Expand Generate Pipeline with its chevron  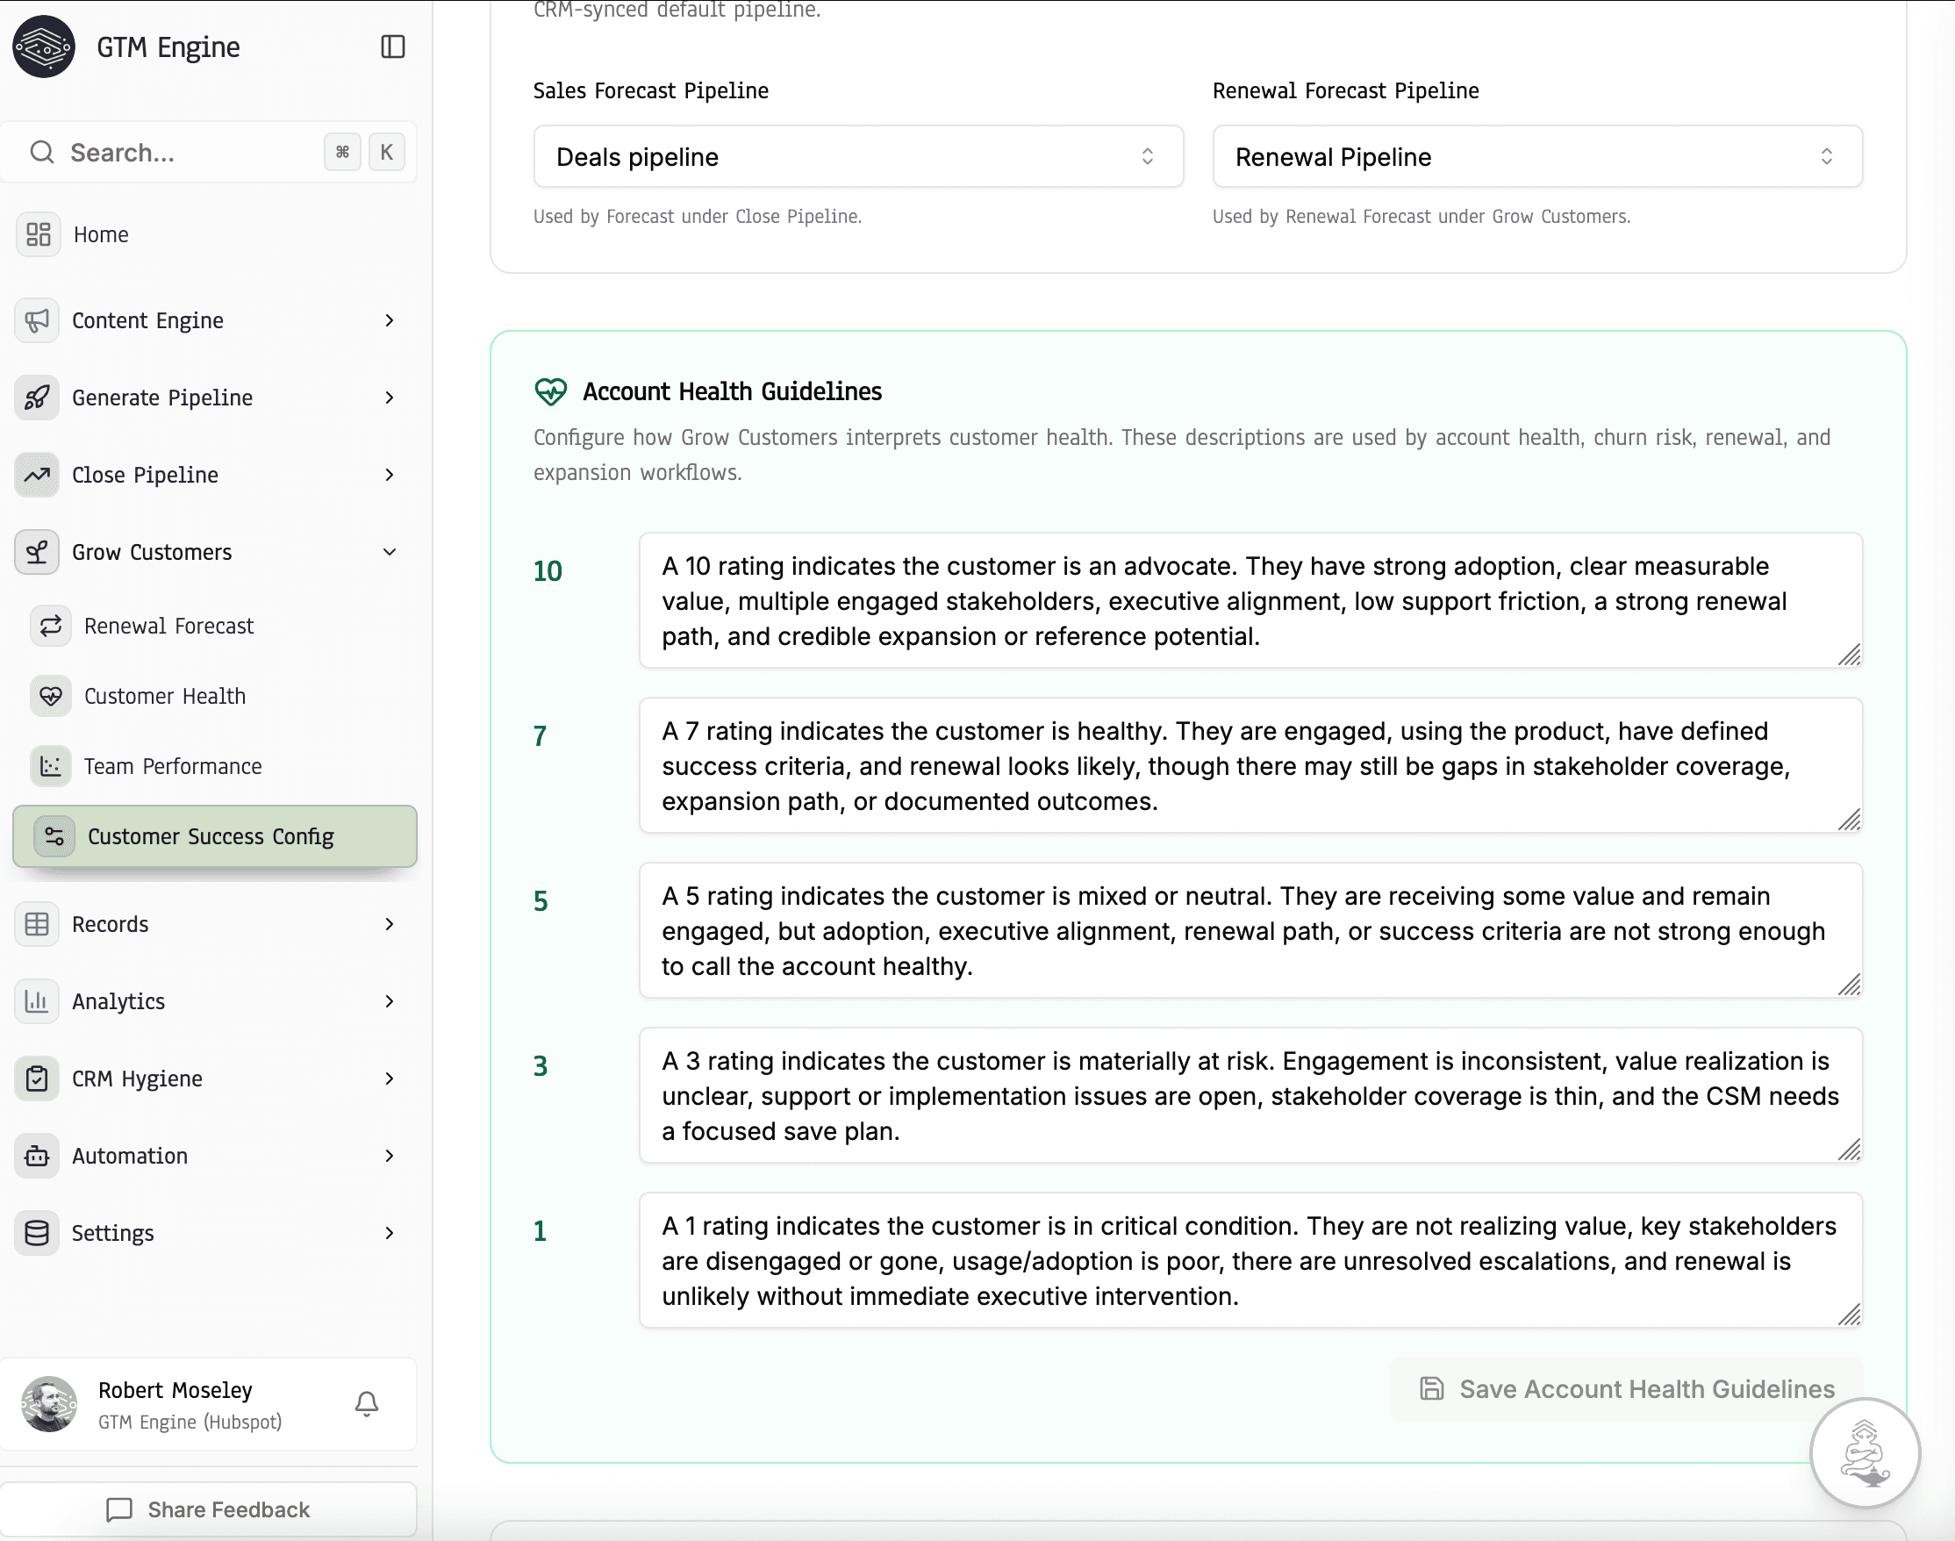[390, 398]
